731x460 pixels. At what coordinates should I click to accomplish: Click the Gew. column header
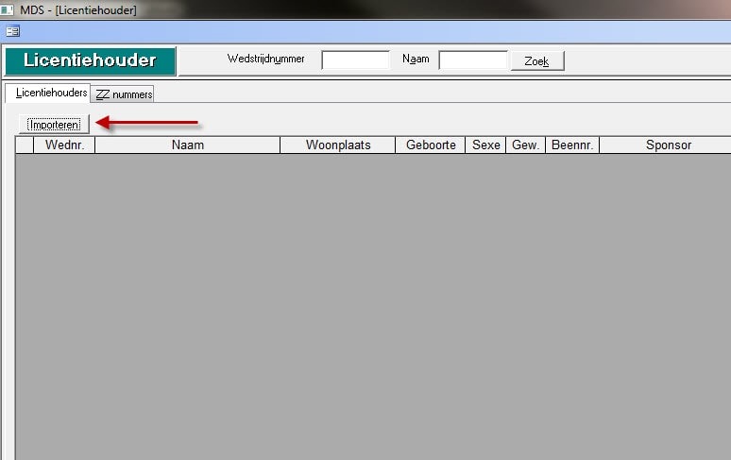(525, 145)
